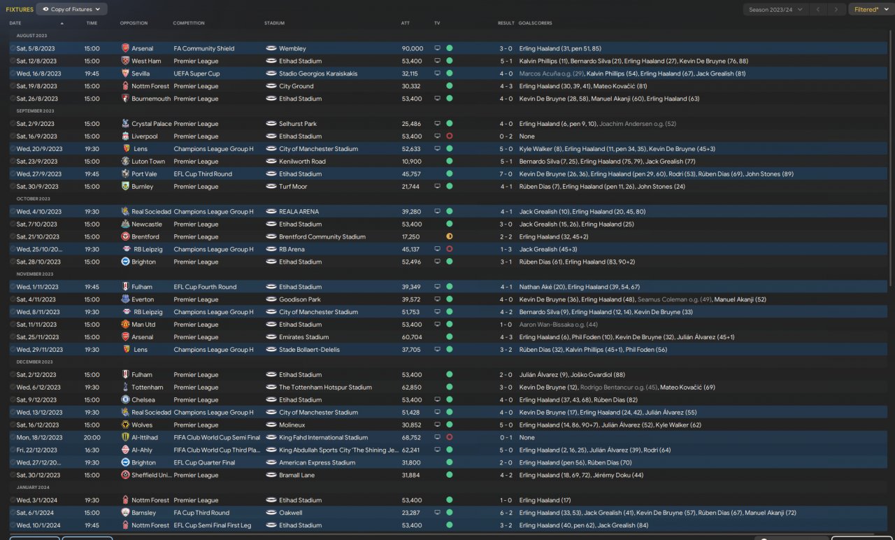This screenshot has height=540, width=895.
Task: Tick the row marker for Sat, 2/9/2023
Action: tap(13, 124)
